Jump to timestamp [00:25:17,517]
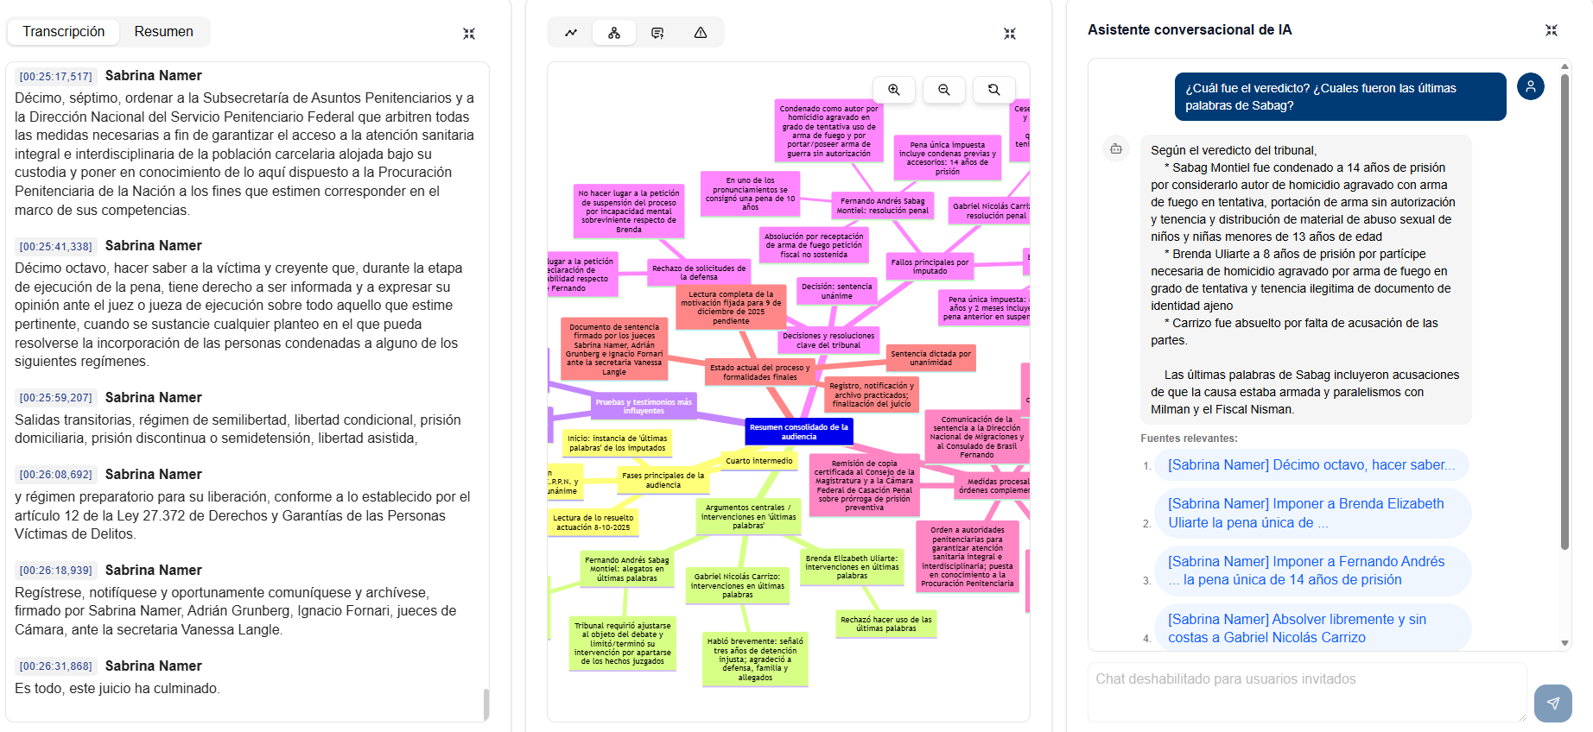This screenshot has width=1593, height=732. click(x=56, y=77)
